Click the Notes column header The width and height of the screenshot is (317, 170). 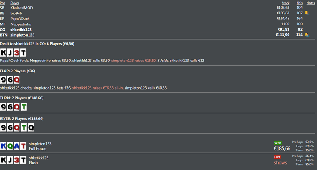tap(311, 3)
